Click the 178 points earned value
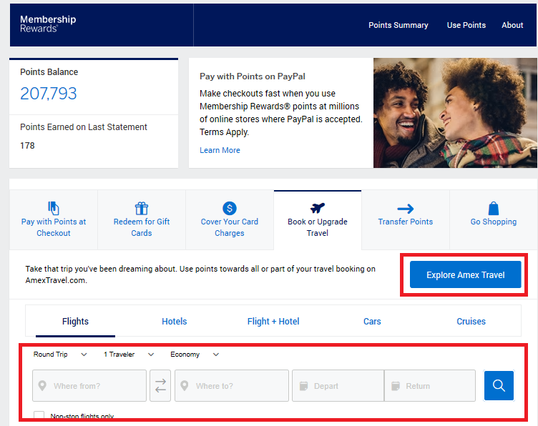 click(27, 146)
